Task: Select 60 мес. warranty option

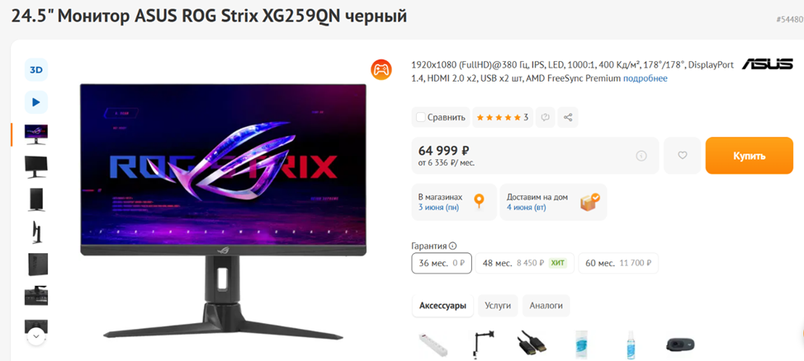Action: point(618,263)
